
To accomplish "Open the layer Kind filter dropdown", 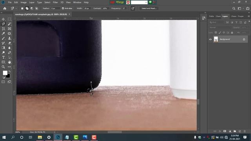I will (216, 22).
